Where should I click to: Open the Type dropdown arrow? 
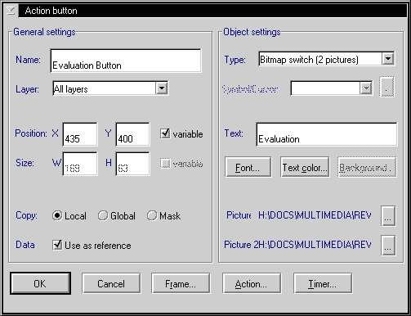(x=388, y=58)
